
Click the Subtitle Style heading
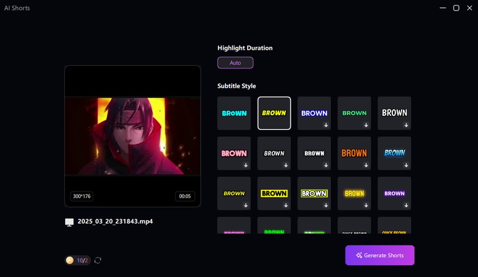pyautogui.click(x=237, y=86)
